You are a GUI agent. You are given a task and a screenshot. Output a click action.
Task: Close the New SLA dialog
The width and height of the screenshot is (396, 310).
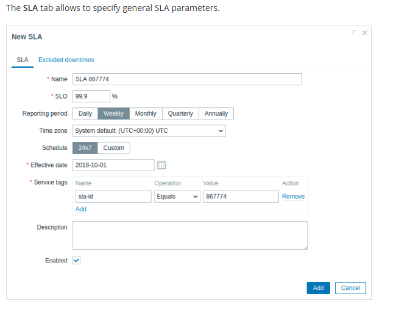click(364, 33)
